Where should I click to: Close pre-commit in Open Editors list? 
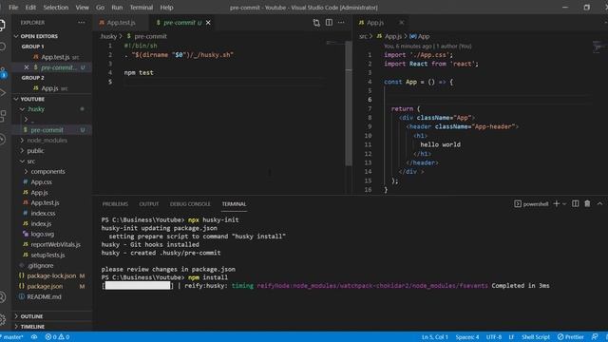click(x=27, y=67)
